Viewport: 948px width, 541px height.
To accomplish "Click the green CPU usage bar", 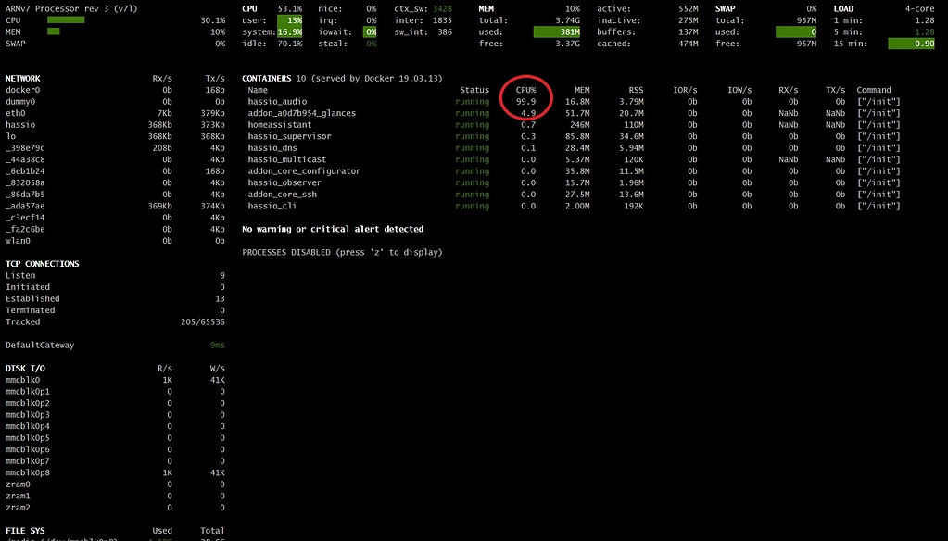I will pyautogui.click(x=66, y=20).
